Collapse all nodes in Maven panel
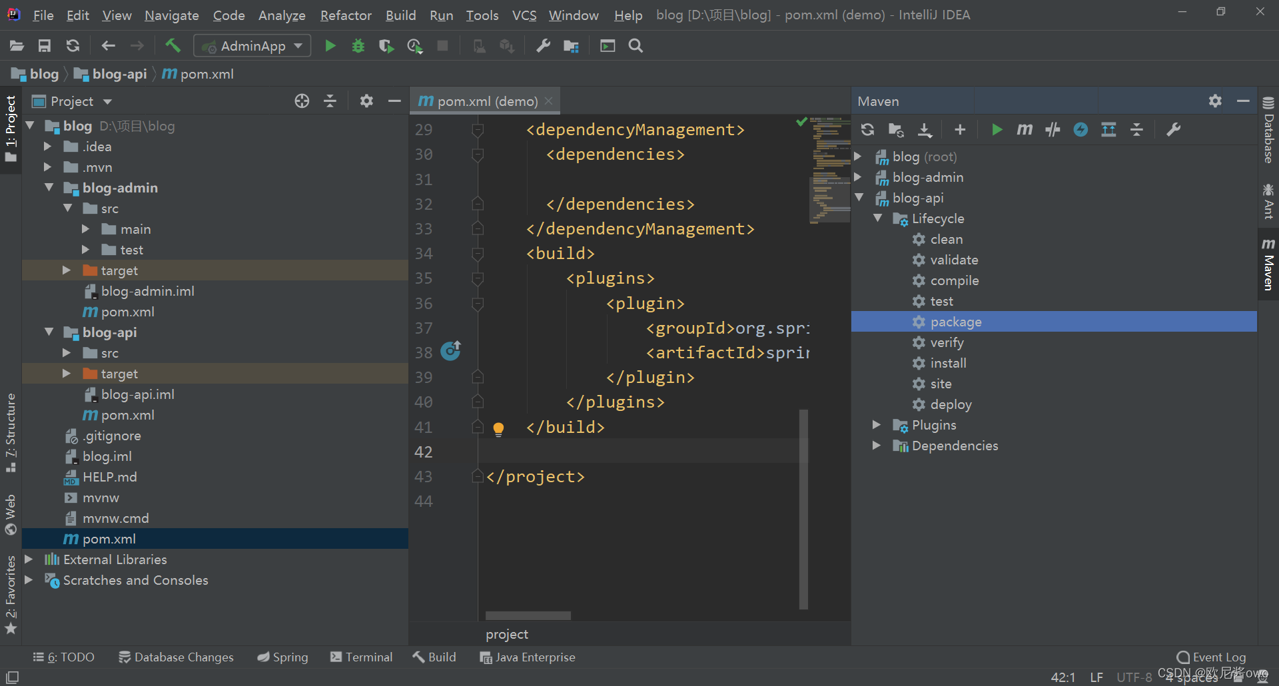Viewport: 1279px width, 686px height. 1136,130
